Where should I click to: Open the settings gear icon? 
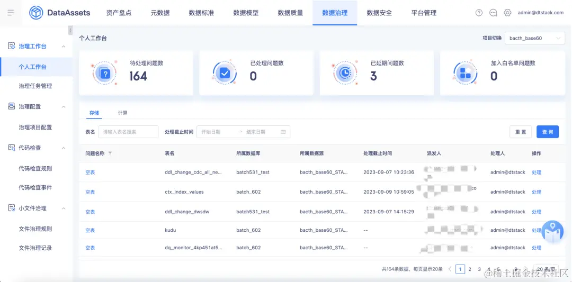[x=507, y=13]
